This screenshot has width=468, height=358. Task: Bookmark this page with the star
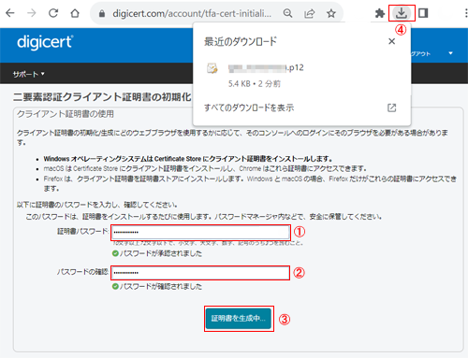[x=331, y=13]
